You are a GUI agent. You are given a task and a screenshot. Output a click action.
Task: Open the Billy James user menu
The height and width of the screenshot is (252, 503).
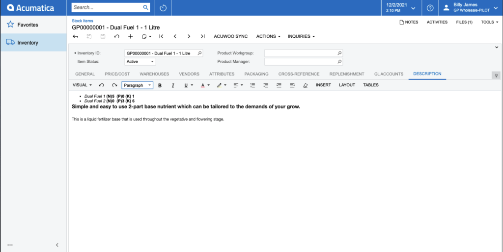(x=471, y=8)
